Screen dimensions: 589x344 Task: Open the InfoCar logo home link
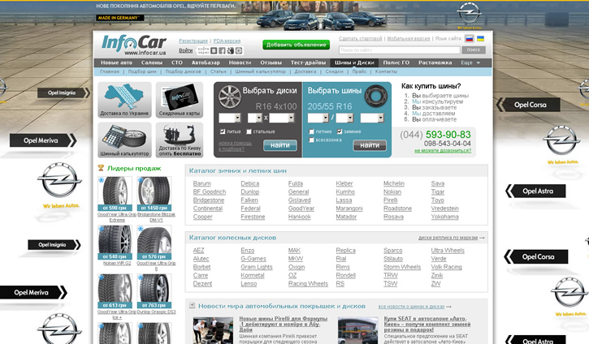point(134,45)
